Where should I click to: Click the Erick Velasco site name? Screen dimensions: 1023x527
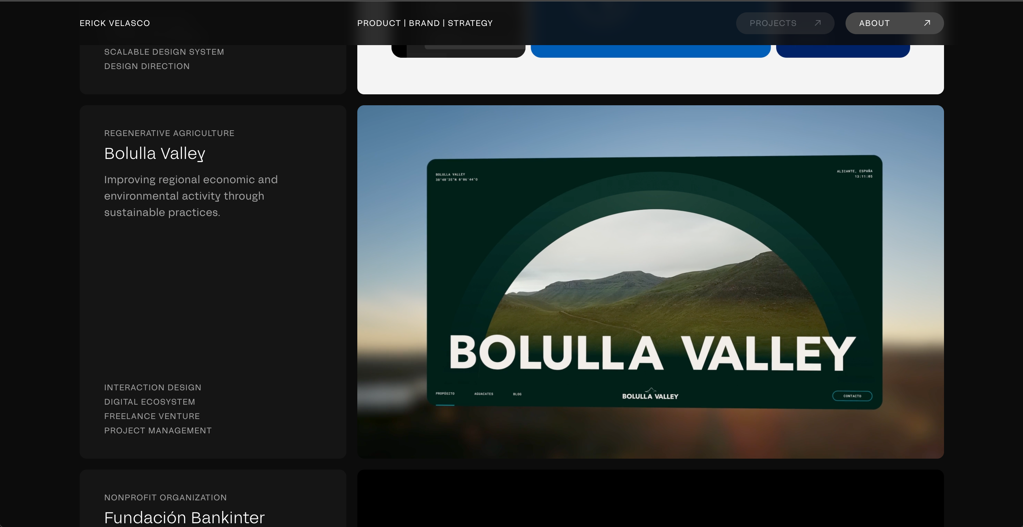pyautogui.click(x=115, y=23)
